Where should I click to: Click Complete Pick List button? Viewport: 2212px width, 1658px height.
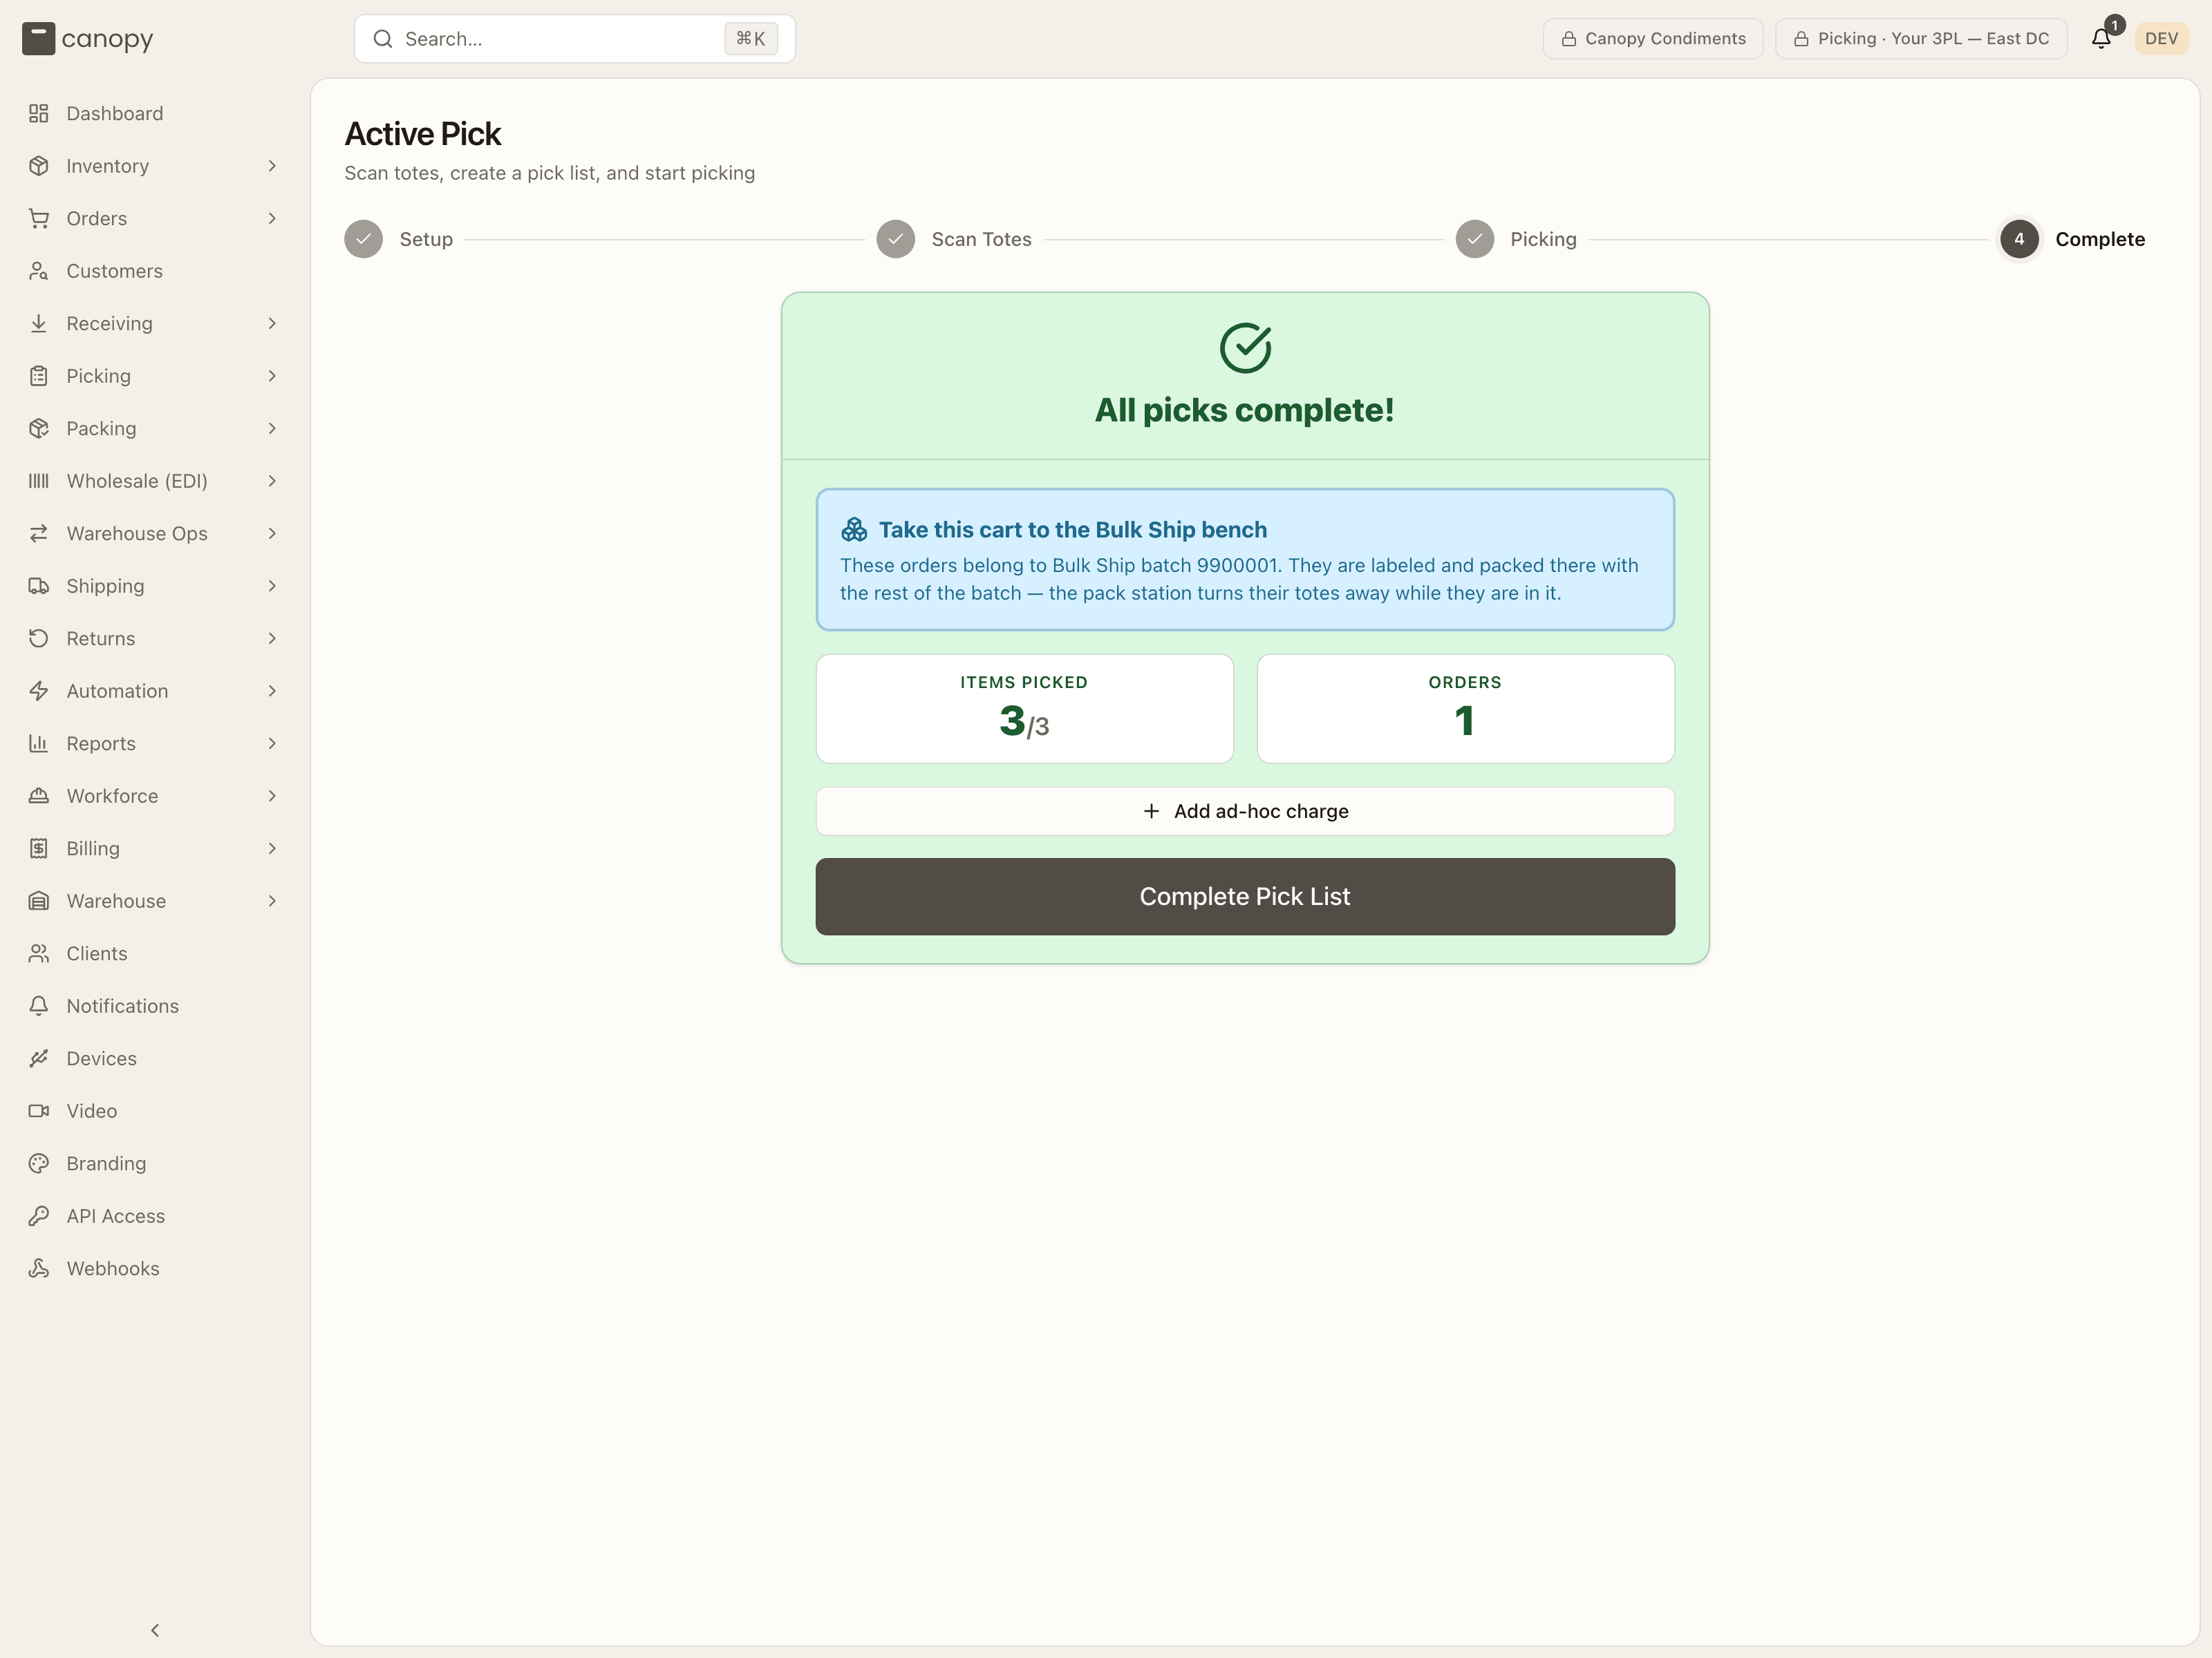click(1245, 897)
